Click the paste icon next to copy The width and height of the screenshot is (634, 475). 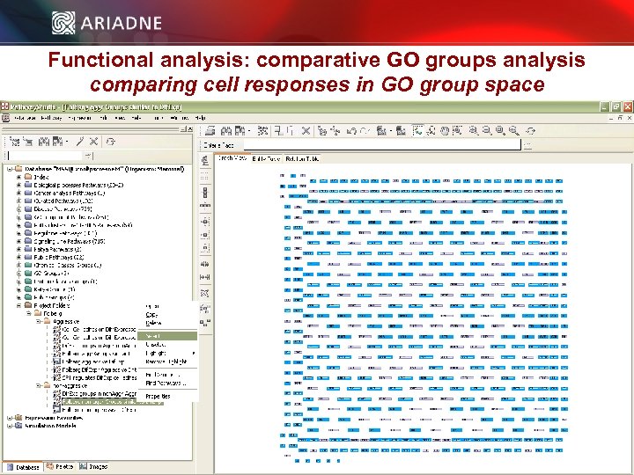(x=291, y=130)
